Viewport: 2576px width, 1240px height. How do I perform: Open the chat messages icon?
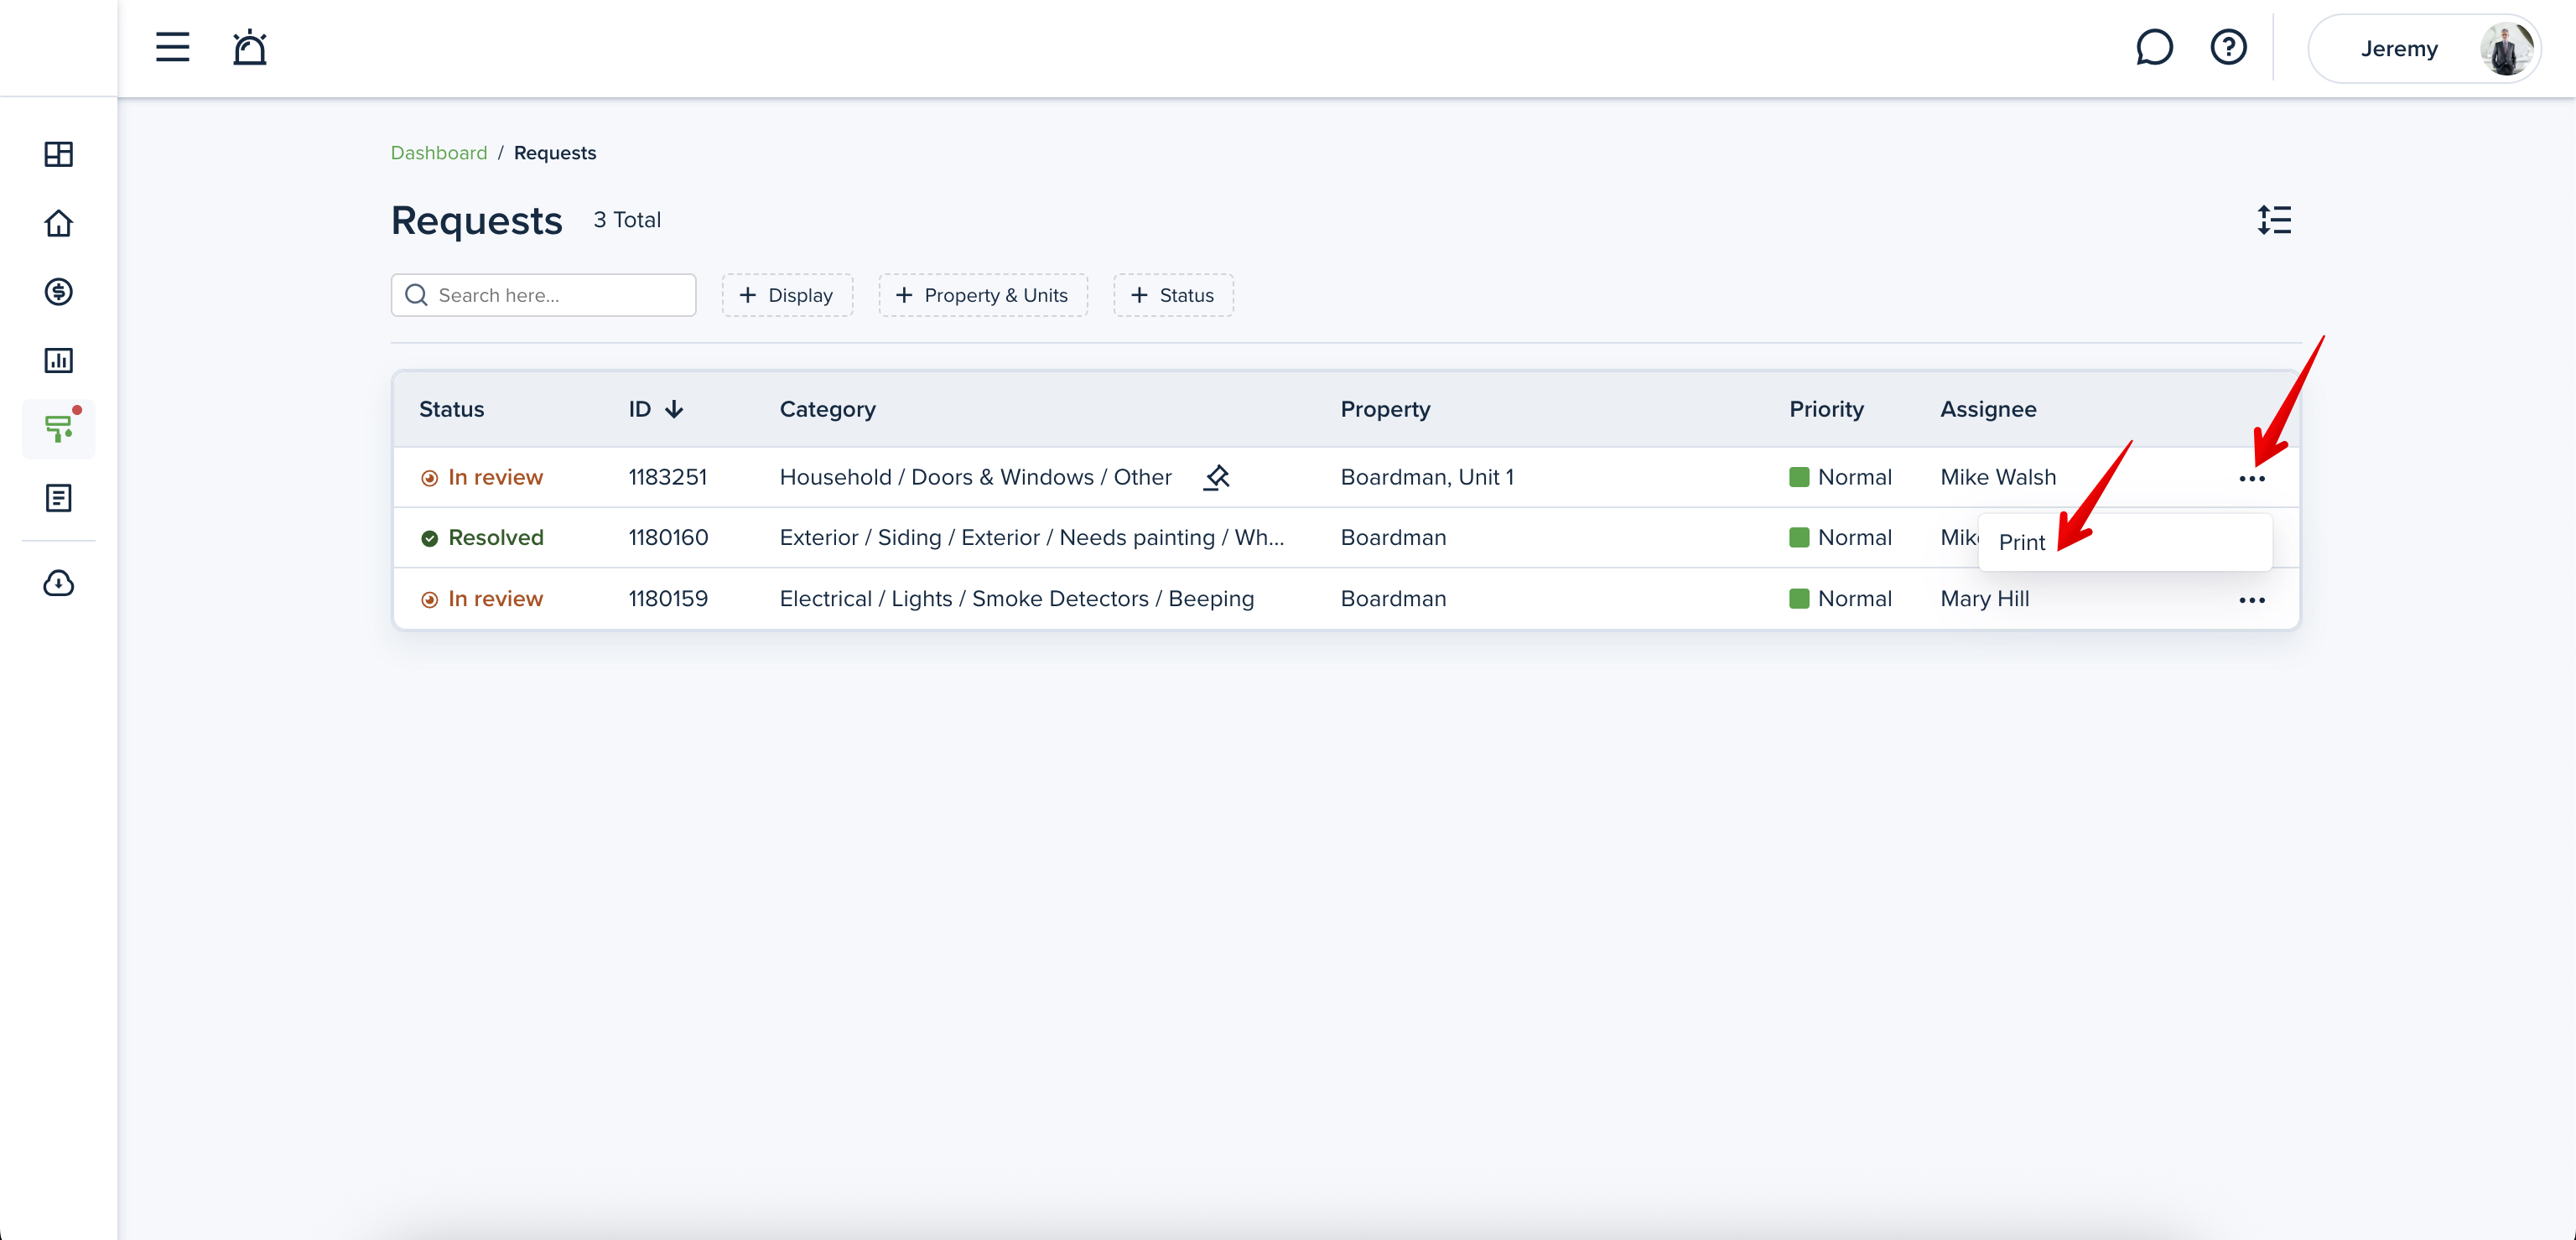click(2153, 47)
